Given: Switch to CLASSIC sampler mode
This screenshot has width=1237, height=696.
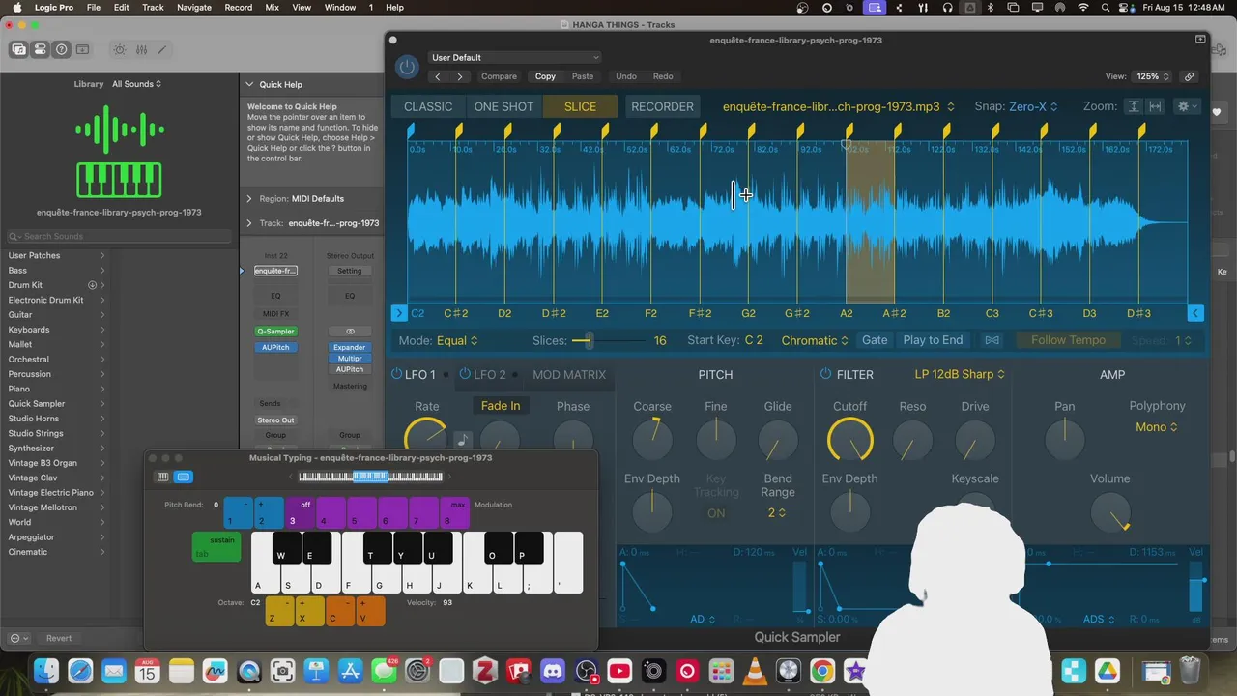Looking at the screenshot, I should point(428,106).
